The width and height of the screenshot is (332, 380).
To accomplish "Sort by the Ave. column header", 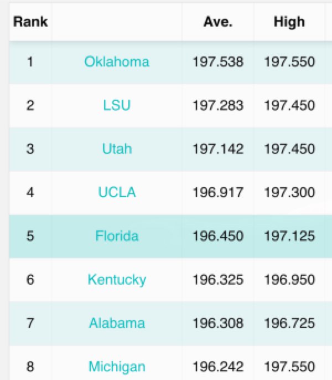I will (218, 22).
